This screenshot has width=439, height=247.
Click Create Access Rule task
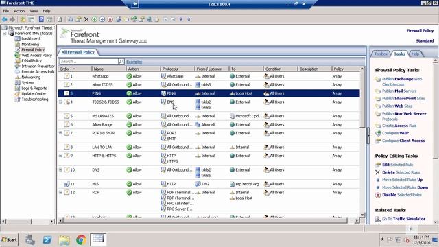pos(399,126)
